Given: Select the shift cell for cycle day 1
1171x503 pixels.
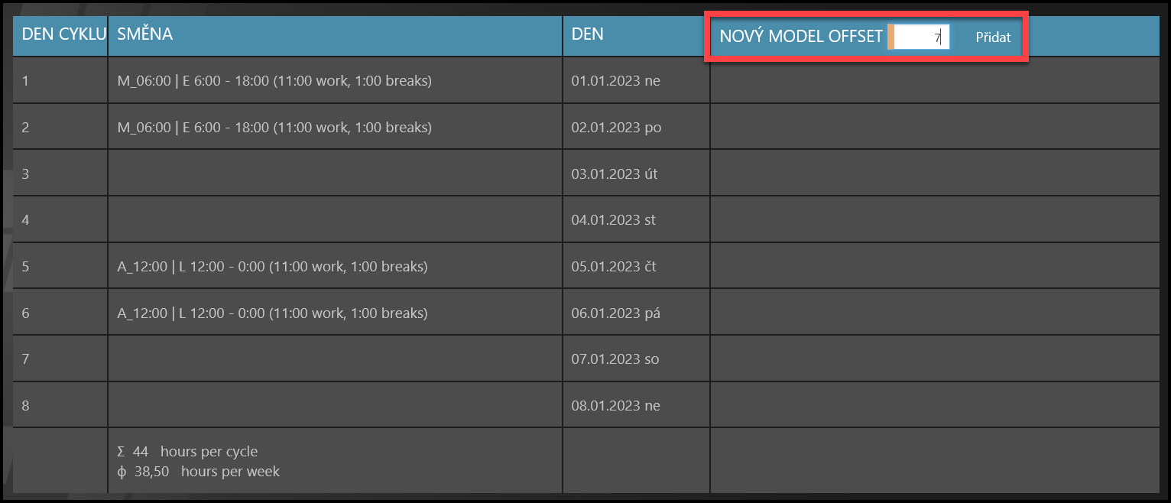Looking at the screenshot, I should 274,80.
